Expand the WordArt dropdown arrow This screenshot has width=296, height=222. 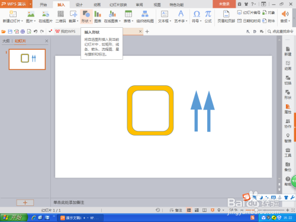[186, 21]
